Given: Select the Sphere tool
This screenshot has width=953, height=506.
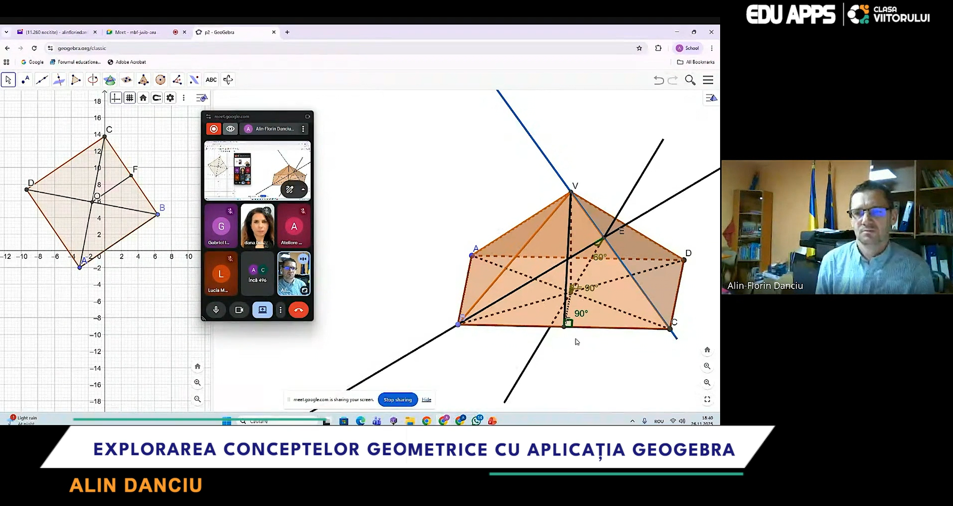Looking at the screenshot, I should [x=160, y=80].
